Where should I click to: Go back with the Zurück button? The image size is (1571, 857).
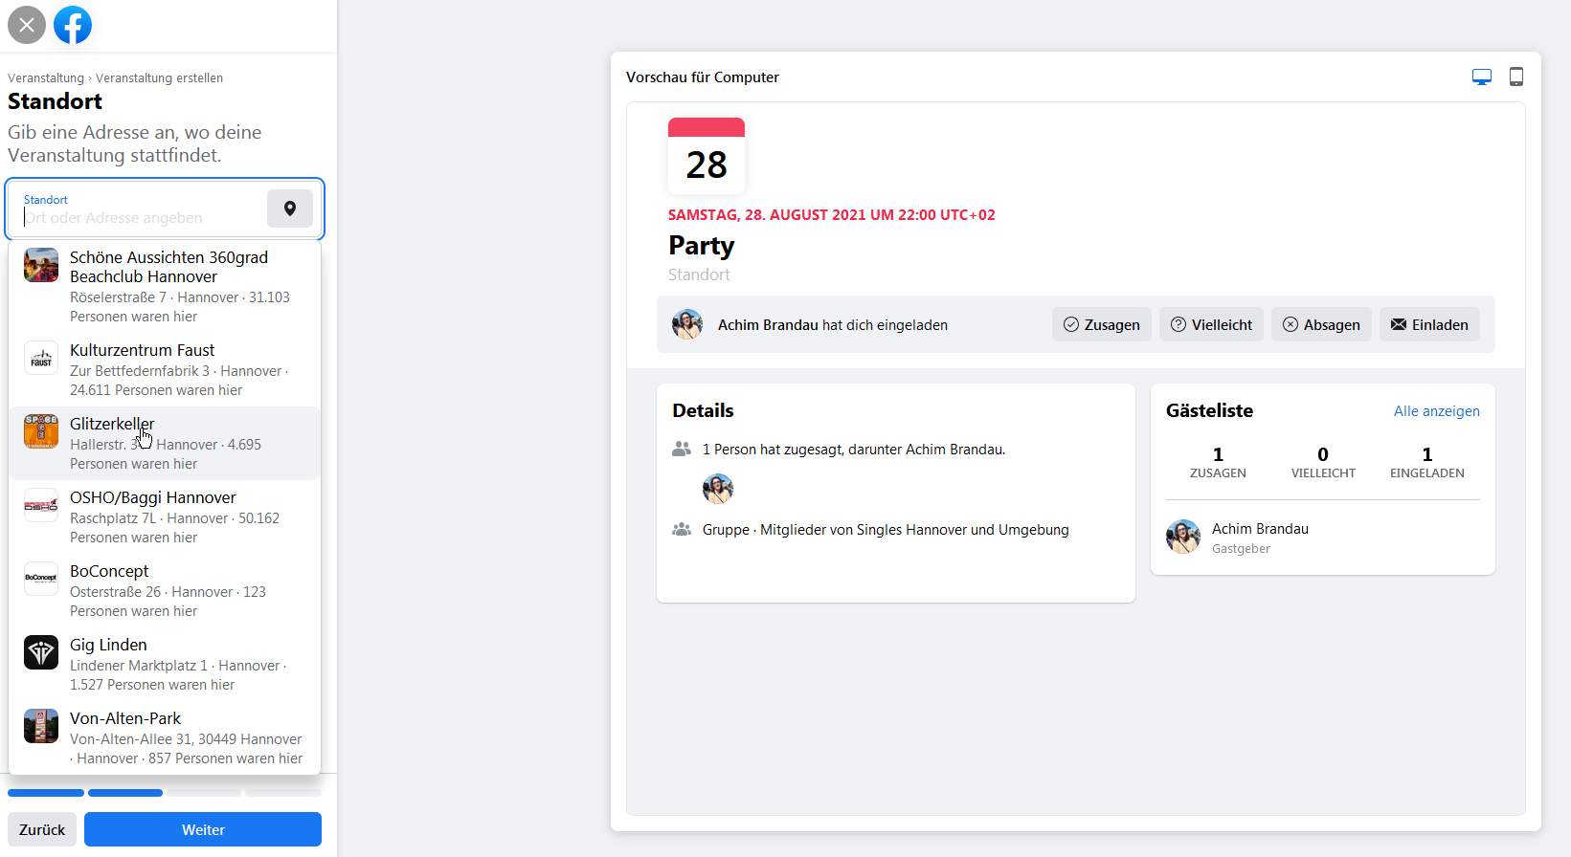42,829
